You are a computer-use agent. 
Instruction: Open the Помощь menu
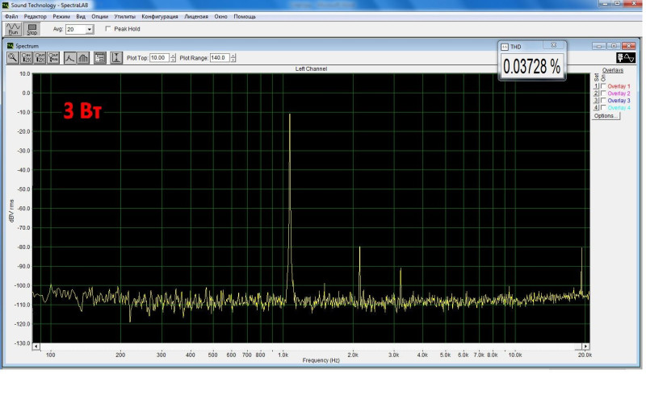coord(245,16)
